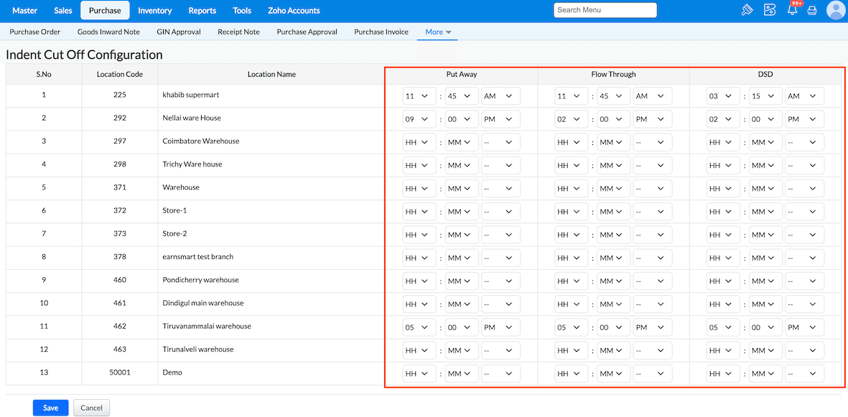Screen dimensions: 848x417
Task: Save the cut off configuration
Action: click(50, 408)
